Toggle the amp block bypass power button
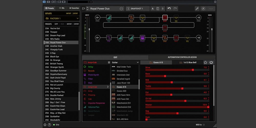Screen dimensions: 256x128 pyautogui.click(x=211, y=62)
